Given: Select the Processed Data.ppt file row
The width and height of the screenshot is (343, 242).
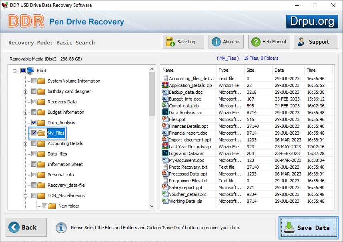Looking at the screenshot, I should click(x=247, y=173).
